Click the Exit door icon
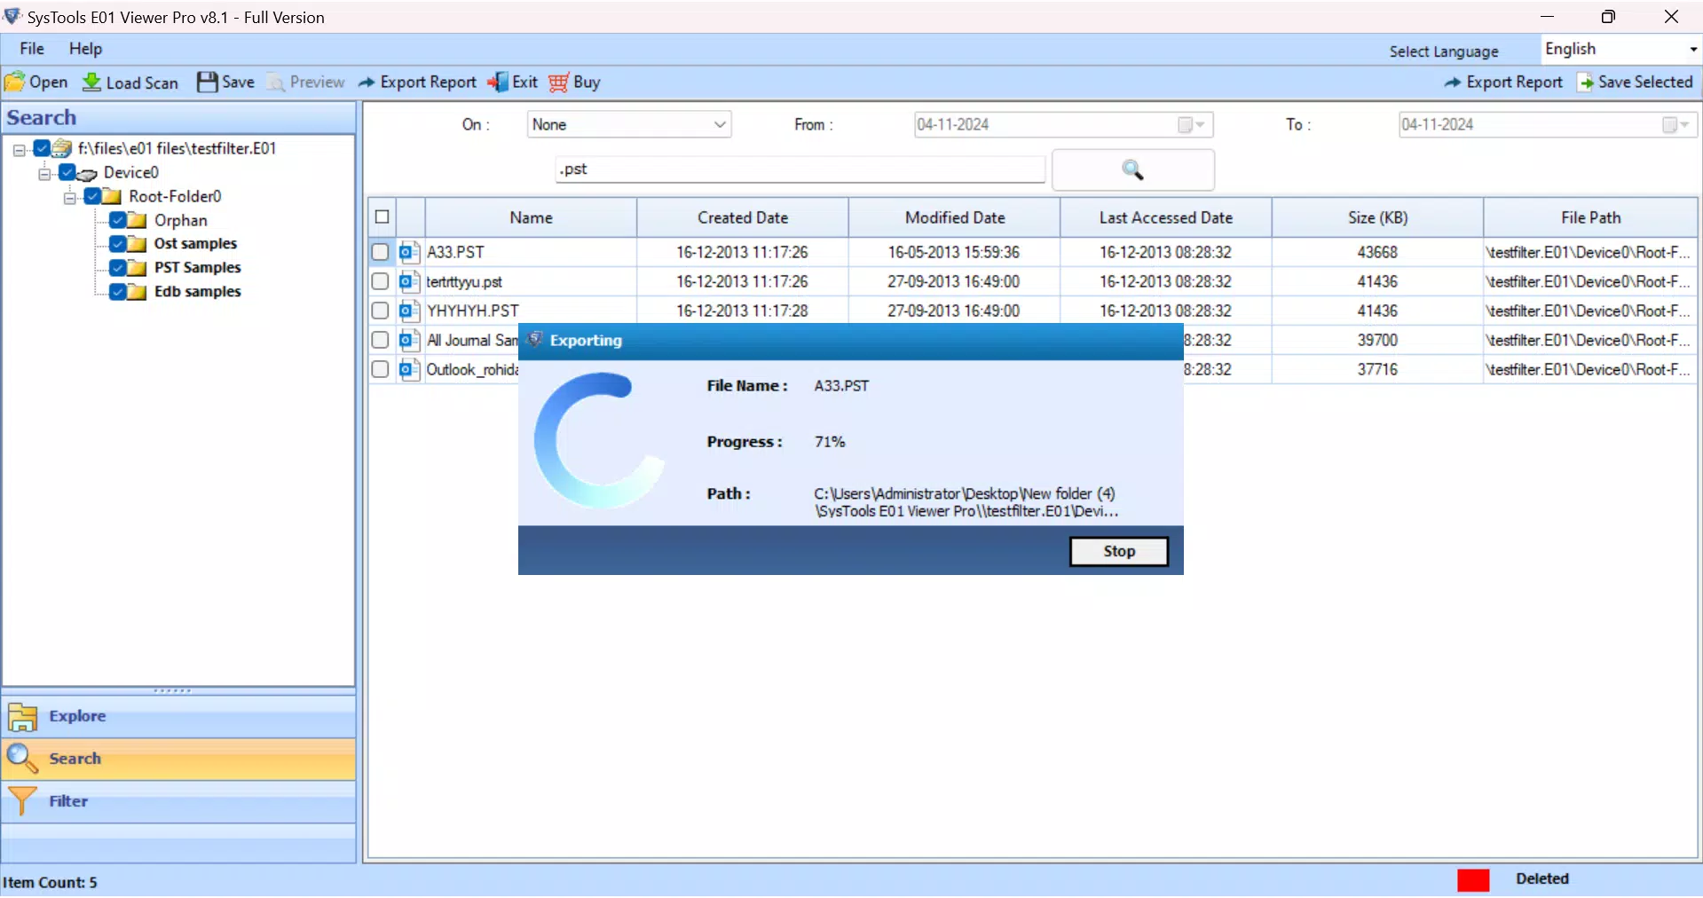Image resolution: width=1703 pixels, height=898 pixels. (x=498, y=83)
